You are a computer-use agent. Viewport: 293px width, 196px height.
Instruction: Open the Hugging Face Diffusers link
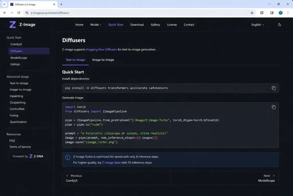point(102,49)
